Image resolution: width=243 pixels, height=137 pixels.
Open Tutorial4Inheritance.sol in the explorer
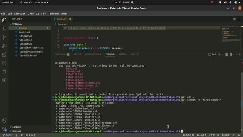coord(30,48)
